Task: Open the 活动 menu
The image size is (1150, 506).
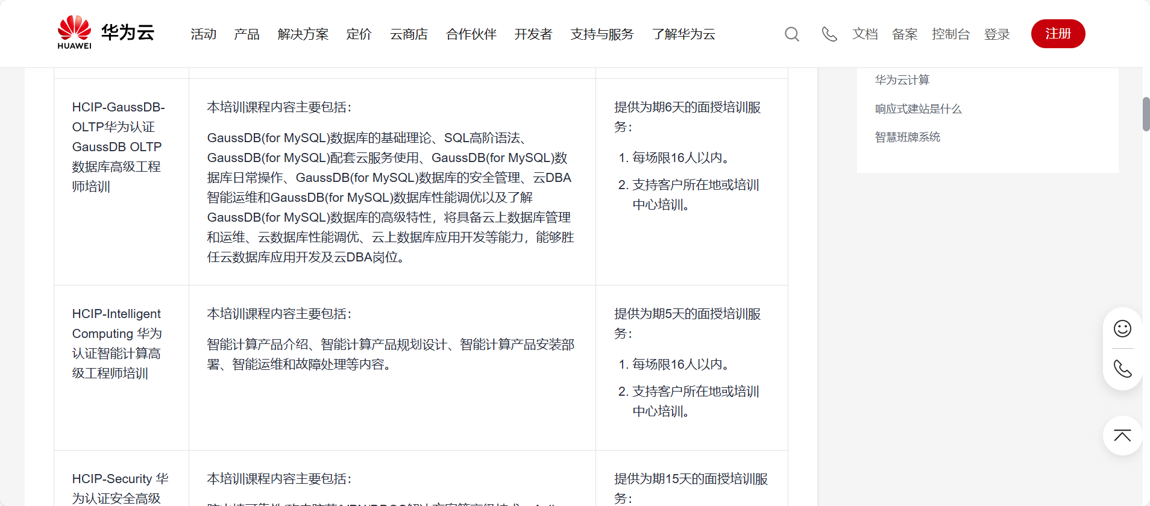Action: pos(204,34)
